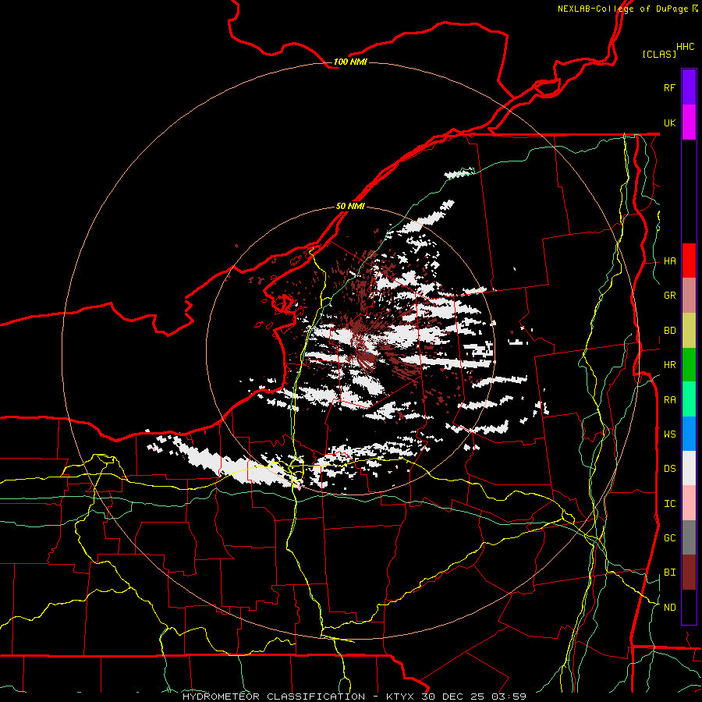Click the 50 NMI range ring label
This screenshot has width=702, height=702.
350,206
